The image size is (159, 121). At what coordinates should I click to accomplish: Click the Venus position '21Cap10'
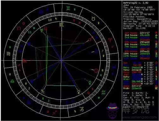(x=137, y=70)
